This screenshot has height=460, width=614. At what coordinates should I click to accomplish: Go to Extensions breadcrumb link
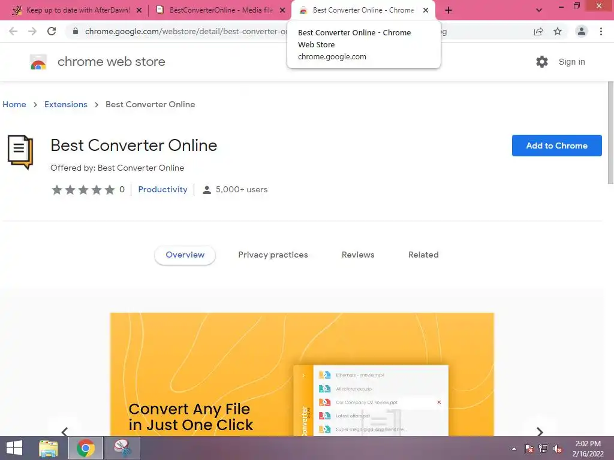[66, 104]
